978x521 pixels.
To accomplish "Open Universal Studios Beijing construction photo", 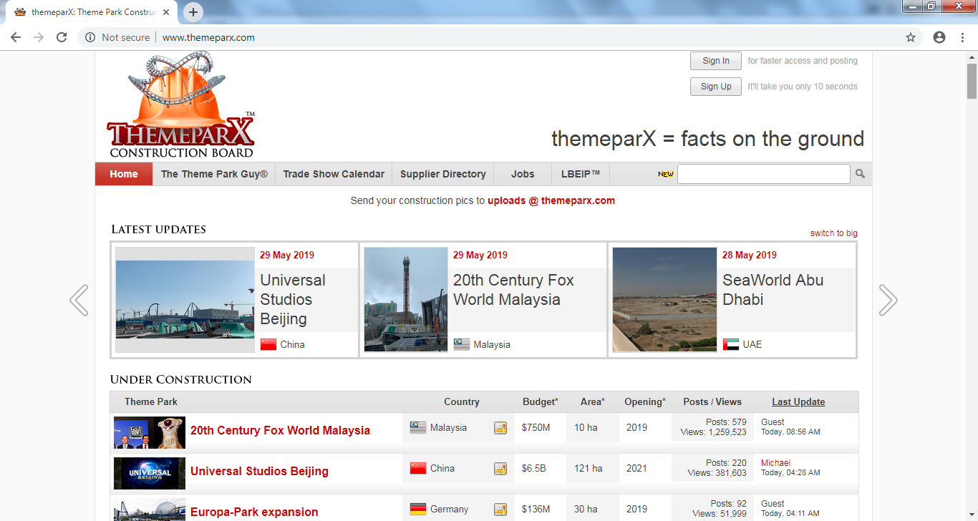I will (x=185, y=300).
